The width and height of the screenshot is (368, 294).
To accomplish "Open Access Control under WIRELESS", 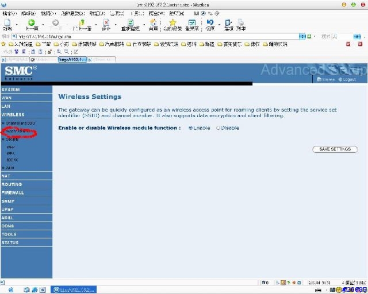I will tap(18, 131).
